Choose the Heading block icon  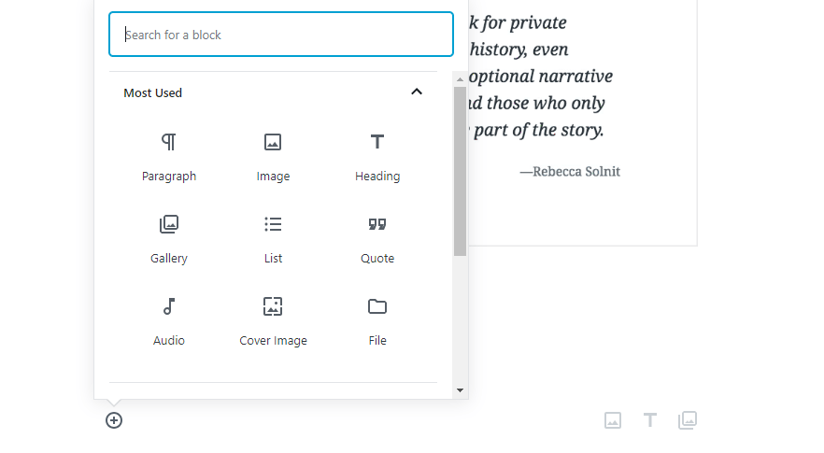377,143
